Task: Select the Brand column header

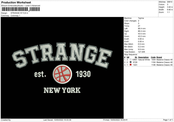Action: click(x=159, y=57)
